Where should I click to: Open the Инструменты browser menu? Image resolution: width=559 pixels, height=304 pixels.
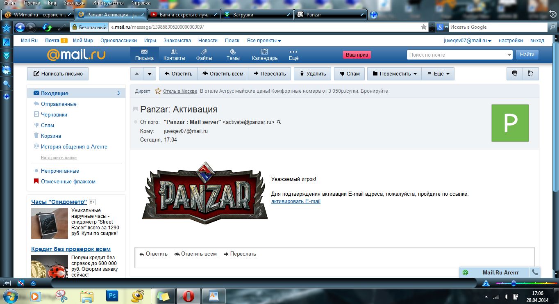coord(109,3)
